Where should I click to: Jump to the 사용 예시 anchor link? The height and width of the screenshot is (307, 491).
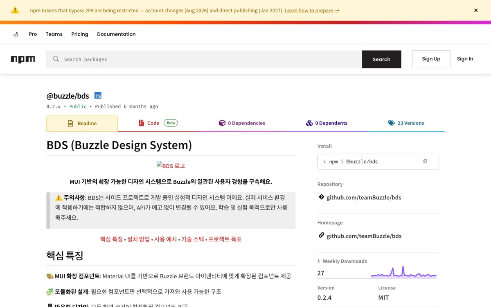pyautogui.click(x=165, y=239)
